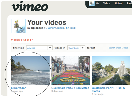Open the Me menu

97,3
